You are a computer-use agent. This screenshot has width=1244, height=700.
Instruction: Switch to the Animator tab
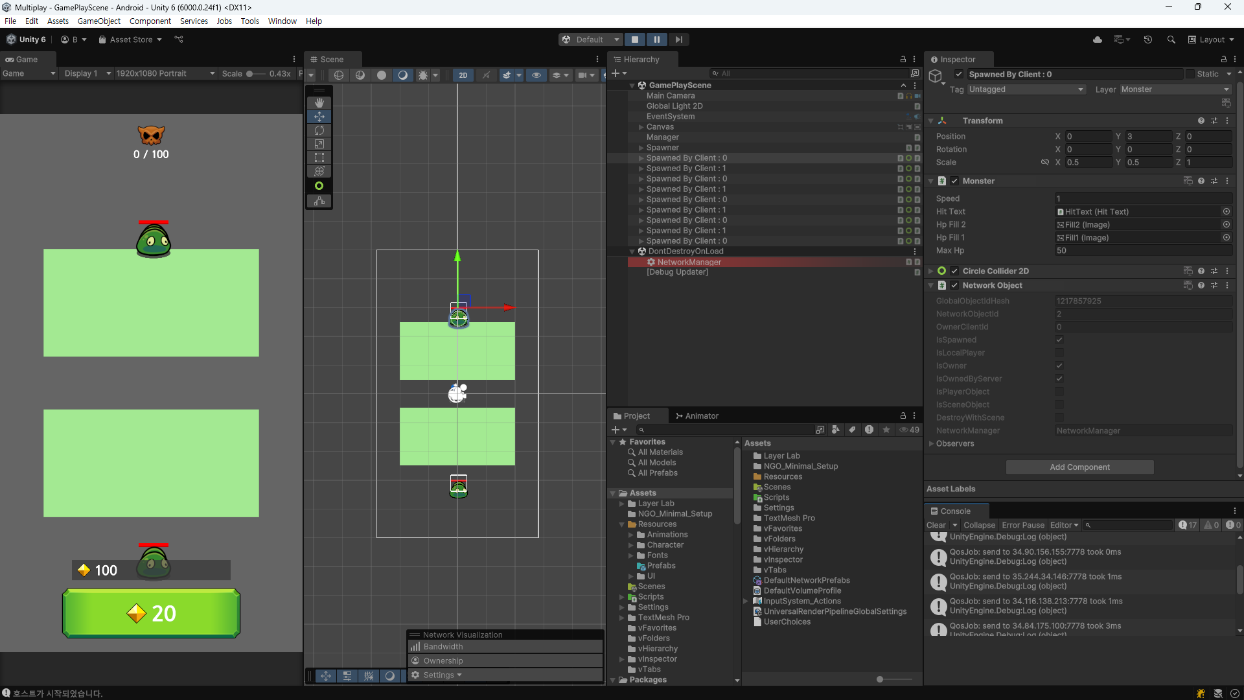point(697,416)
